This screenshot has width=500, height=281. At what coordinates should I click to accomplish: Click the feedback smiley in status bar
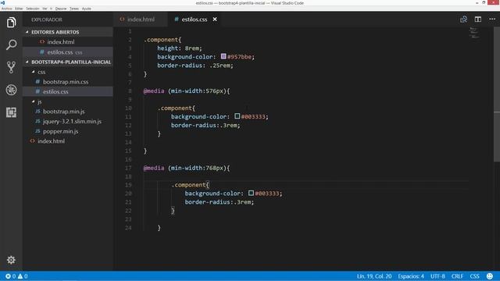click(490, 276)
